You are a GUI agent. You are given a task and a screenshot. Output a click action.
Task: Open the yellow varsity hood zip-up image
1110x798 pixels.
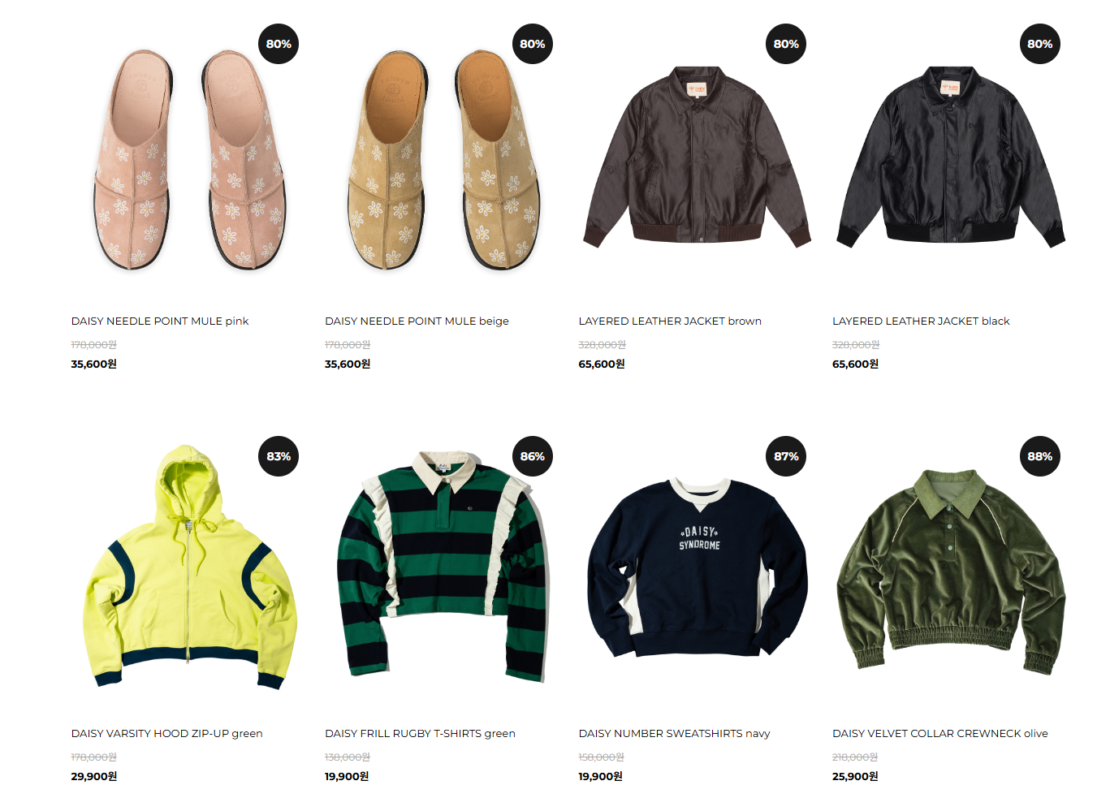(x=190, y=567)
